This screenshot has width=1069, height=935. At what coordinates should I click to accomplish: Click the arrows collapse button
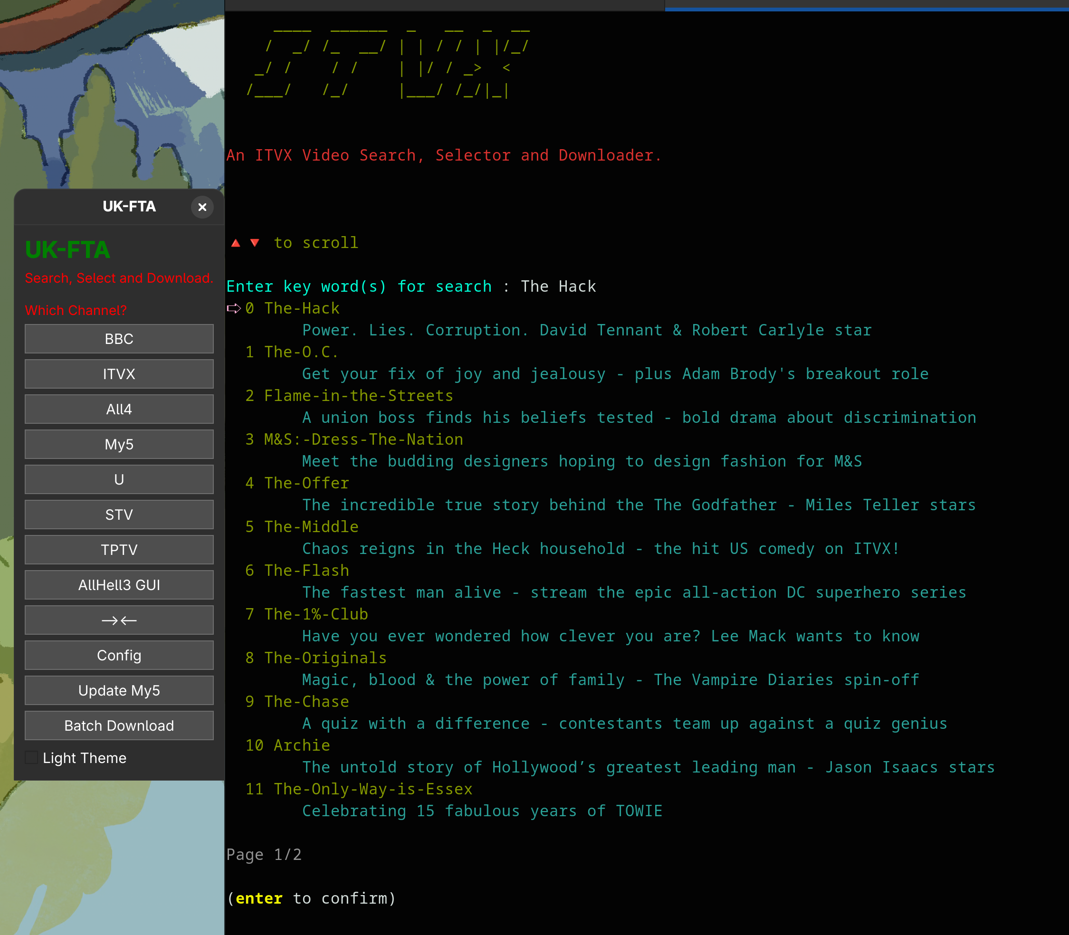coord(119,620)
